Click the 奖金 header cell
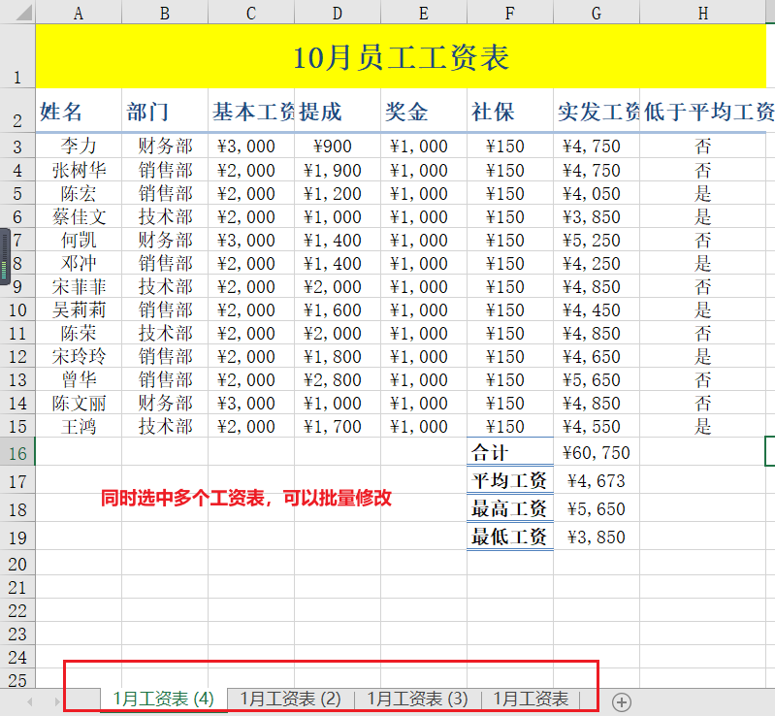Image resolution: width=775 pixels, height=716 pixels. tap(424, 111)
